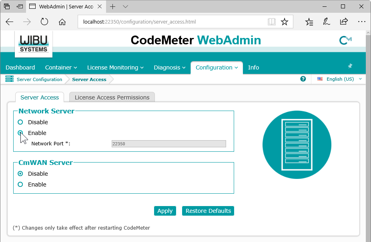Select Enable under CmWAN Server

pos(20,184)
